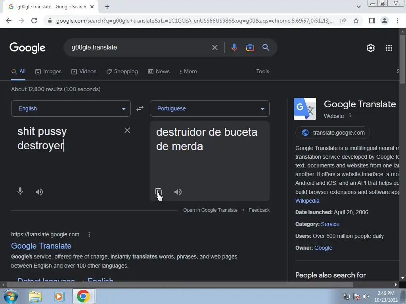Click the browser address bar URL
406x304 pixels.
point(195,21)
